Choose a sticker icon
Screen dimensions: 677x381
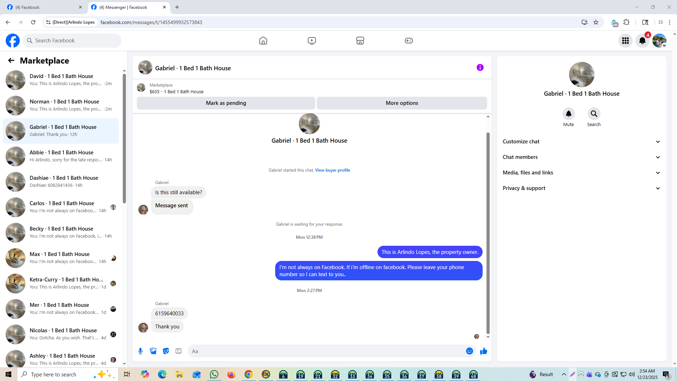pyautogui.click(x=166, y=351)
